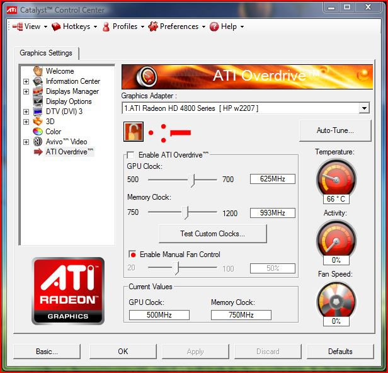Open the View menu dropdown arrow

pyautogui.click(x=45, y=26)
